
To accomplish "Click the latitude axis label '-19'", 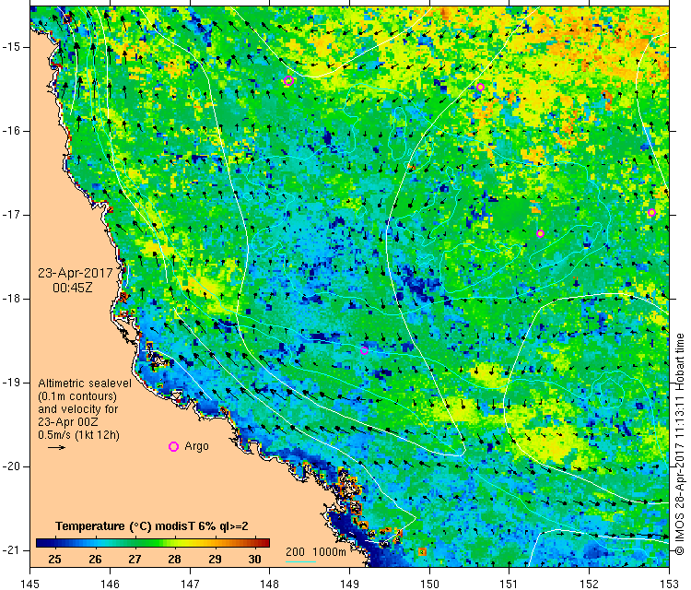I will (10, 383).
